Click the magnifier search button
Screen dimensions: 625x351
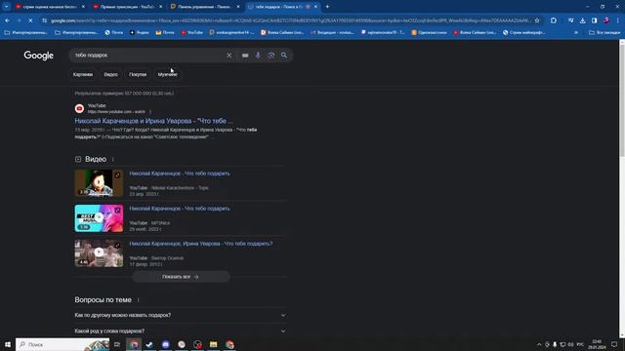[x=284, y=56]
